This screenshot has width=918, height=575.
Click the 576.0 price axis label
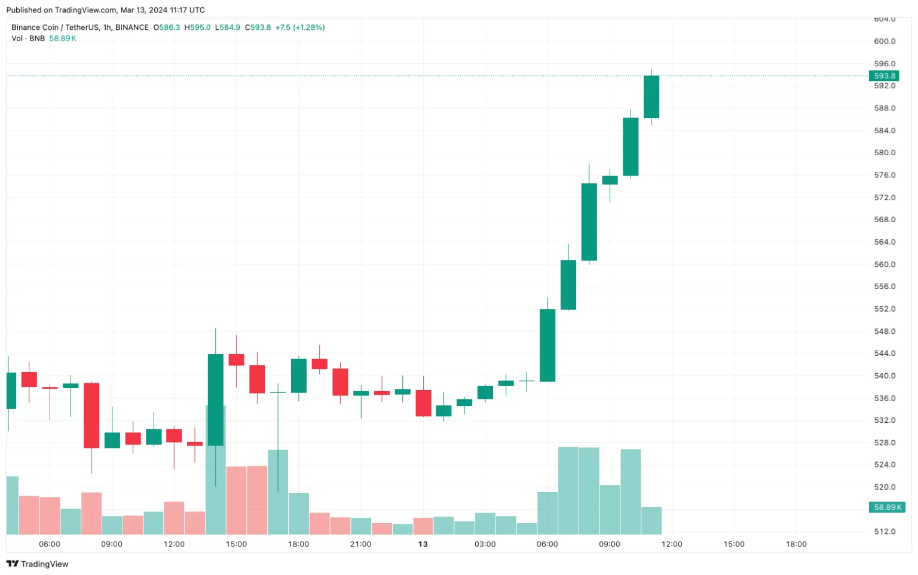[885, 175]
